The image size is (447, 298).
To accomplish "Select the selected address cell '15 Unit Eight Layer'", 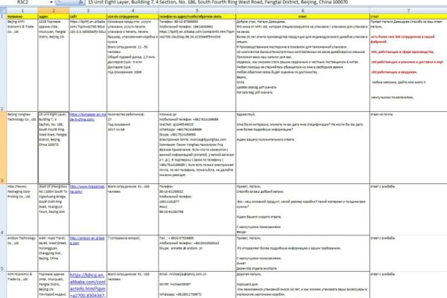I will point(54,148).
